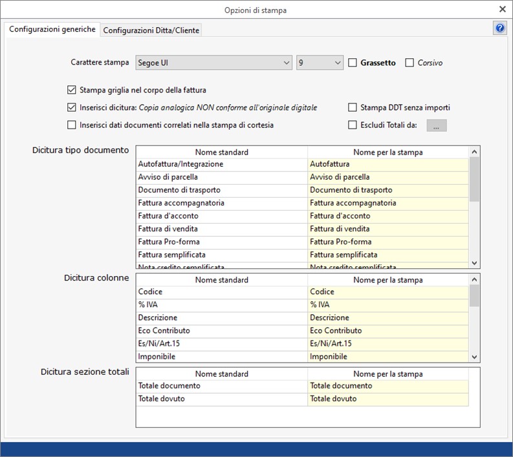Open the font size 9 dropdown
This screenshot has height=457, width=513.
tap(320, 63)
